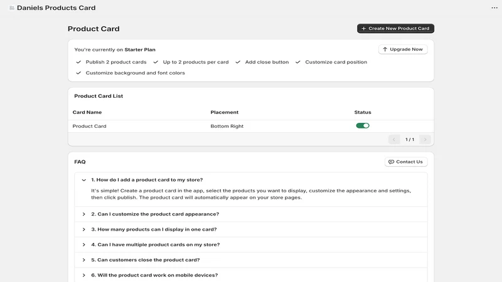Click the Product Card List heading

pos(99,96)
